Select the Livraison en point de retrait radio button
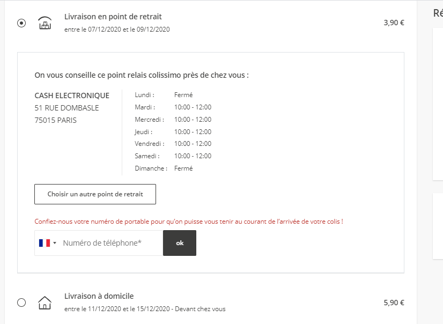Viewport: 443px width, 324px height. (21, 23)
